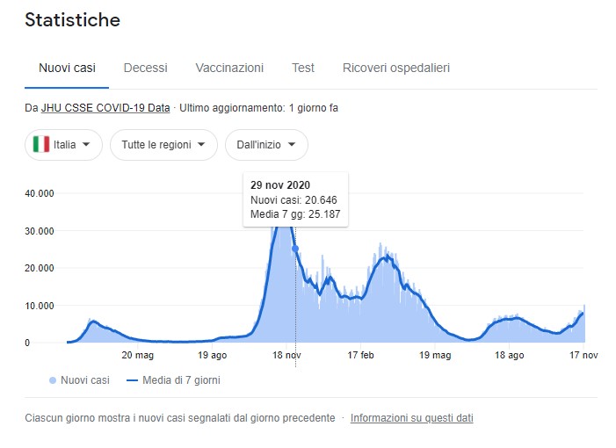Click the 18 ago axis label
The width and height of the screenshot is (616, 448).
(x=509, y=355)
